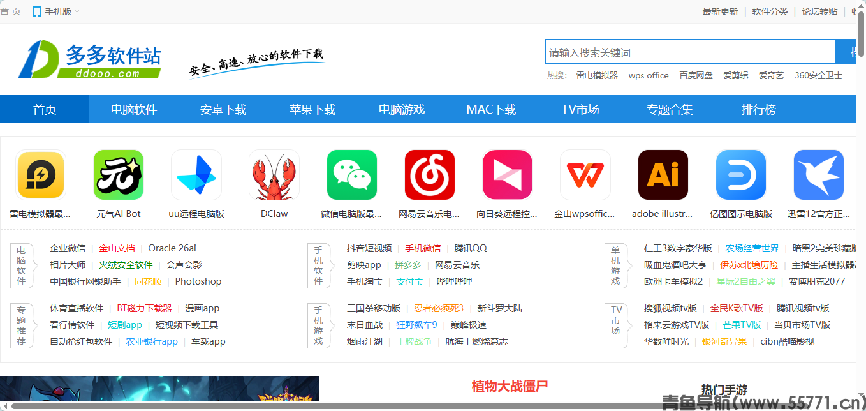Open the 雷电模拟器 app icon
The height and width of the screenshot is (411, 866).
(41, 175)
